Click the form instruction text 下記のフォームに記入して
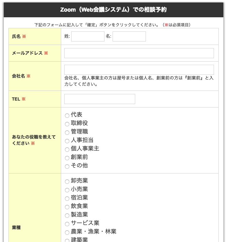Image resolution: width=229 pixels, height=242 pixels. [112, 25]
